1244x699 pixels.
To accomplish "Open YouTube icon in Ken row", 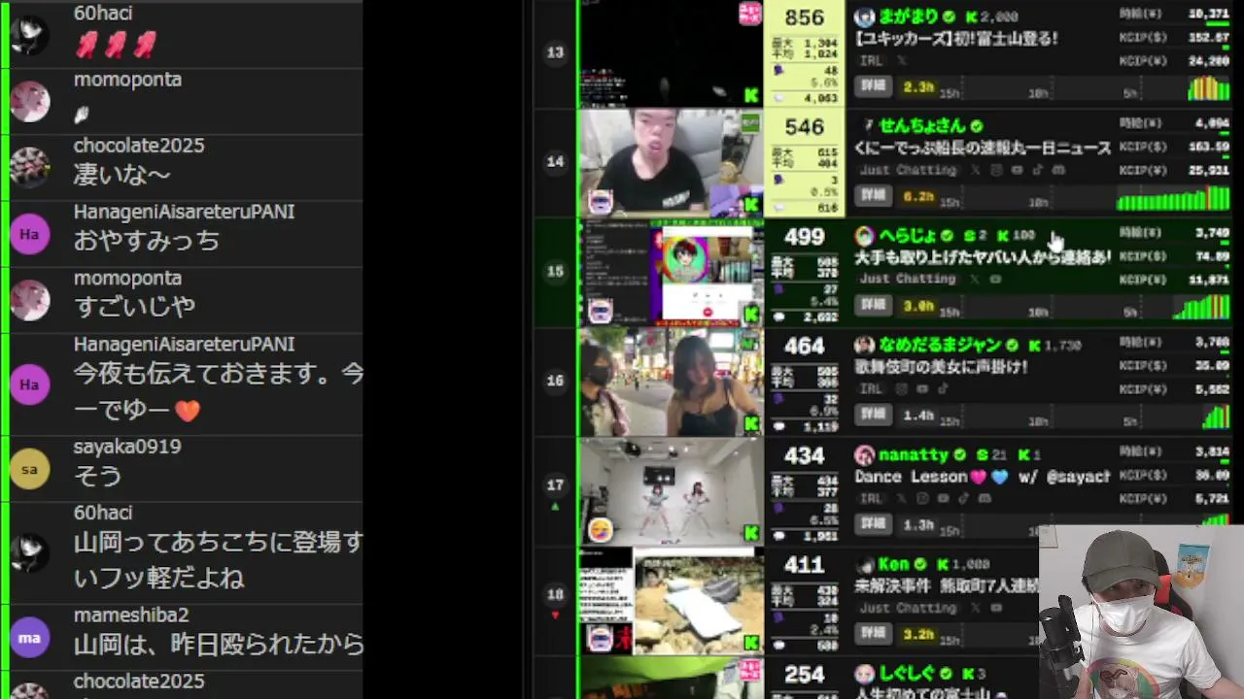I will click(x=996, y=608).
